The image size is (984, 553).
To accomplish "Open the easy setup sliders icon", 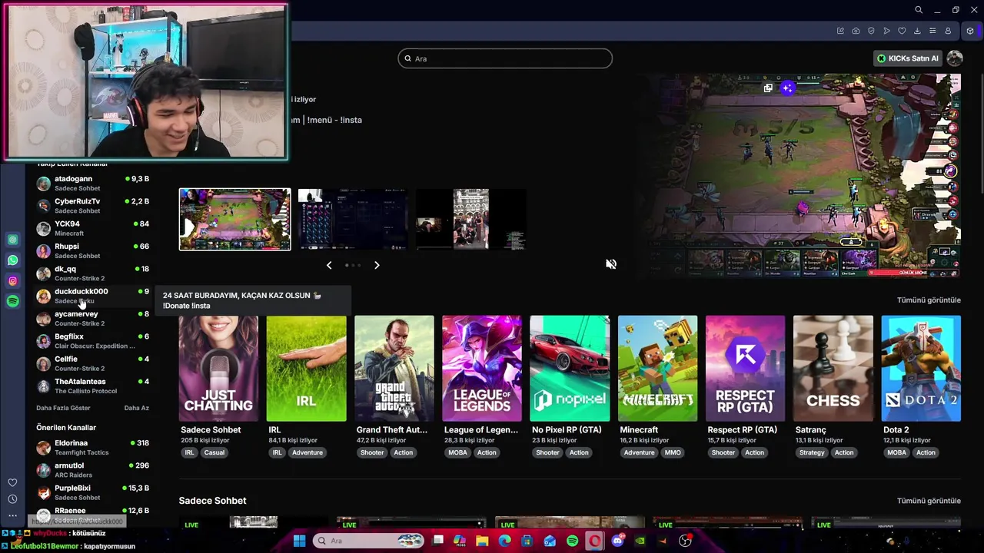I will coord(932,31).
